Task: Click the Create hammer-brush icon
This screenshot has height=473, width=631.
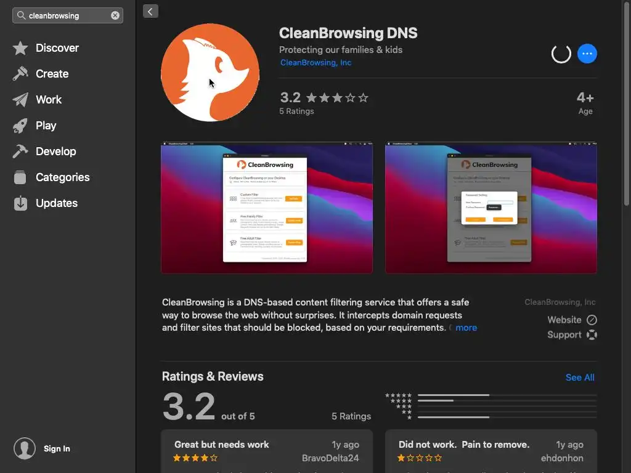Action: [x=20, y=74]
